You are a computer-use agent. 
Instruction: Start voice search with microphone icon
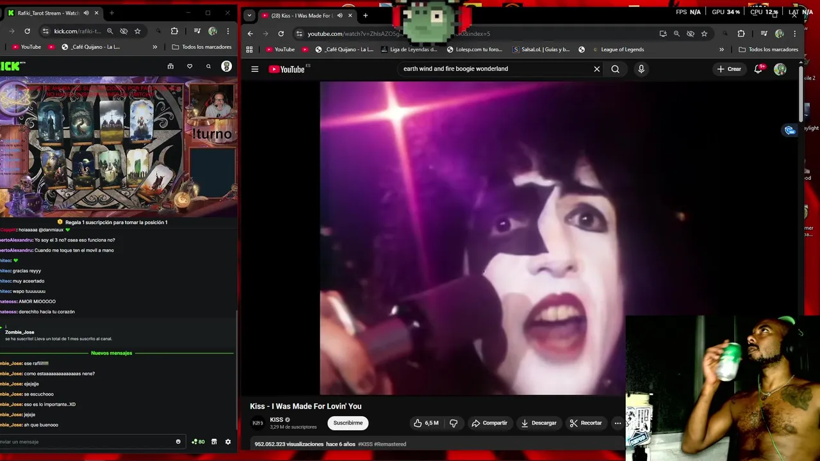[x=641, y=69]
